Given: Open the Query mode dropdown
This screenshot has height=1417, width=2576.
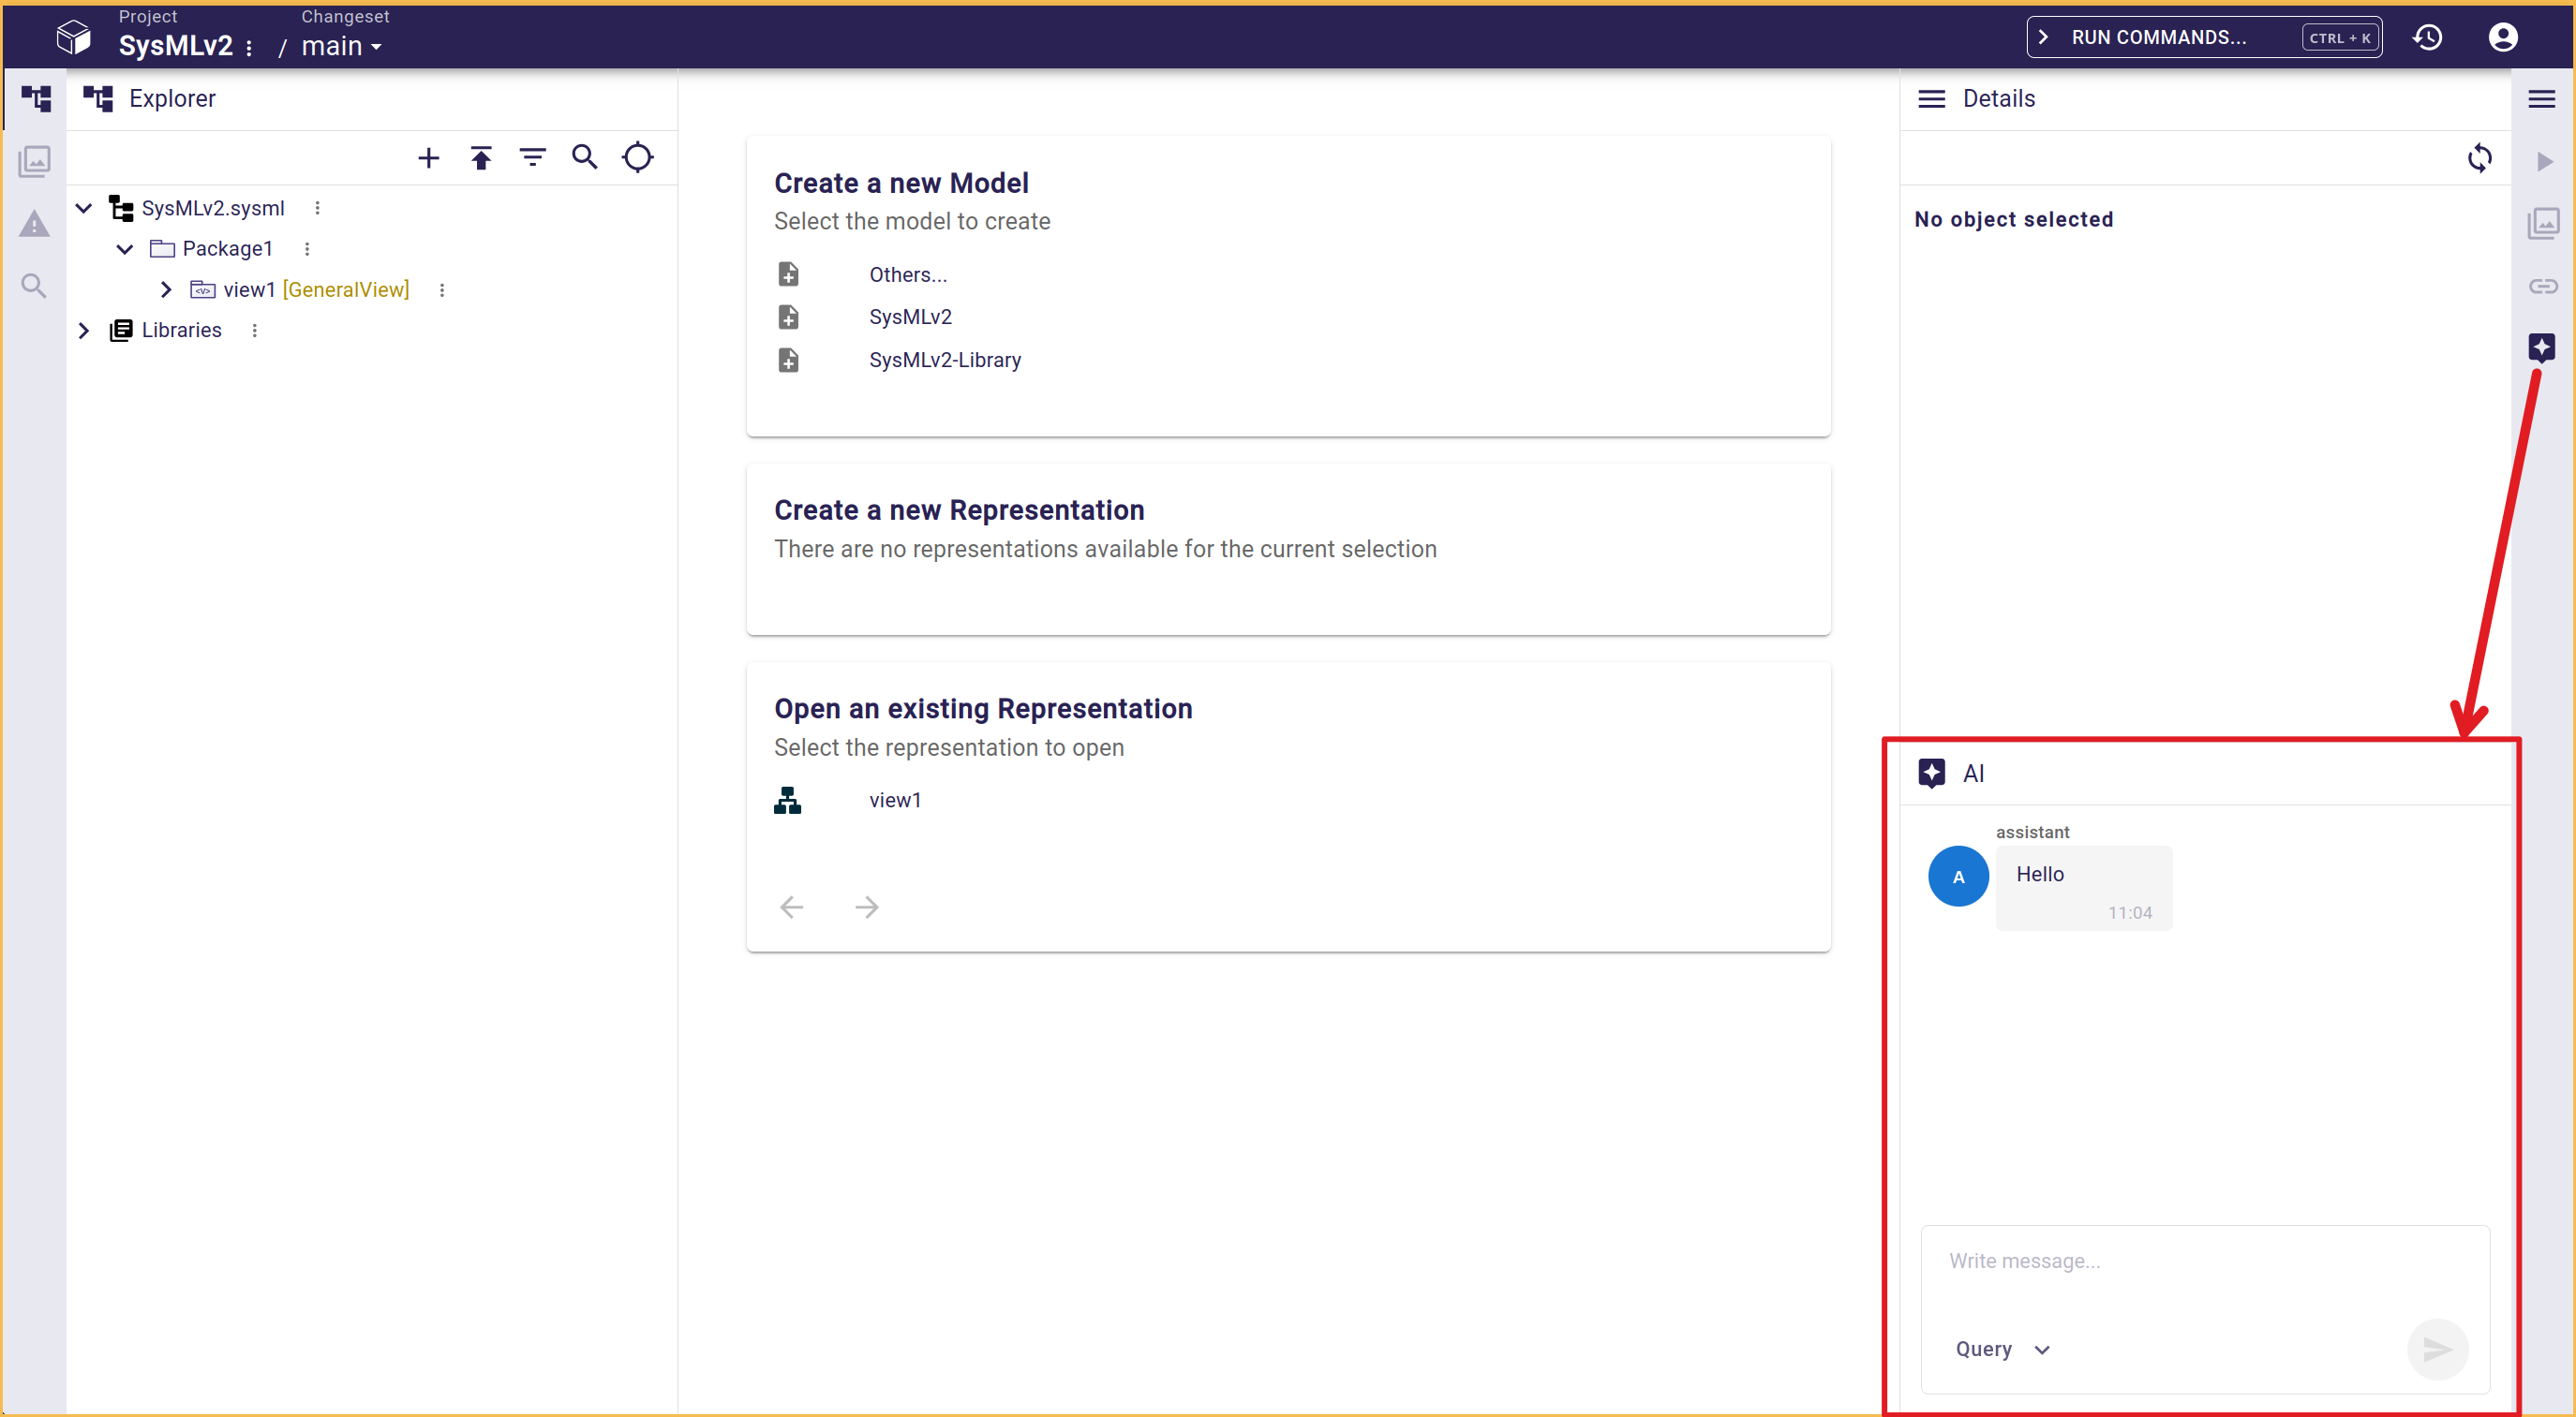Looking at the screenshot, I should 2003,1351.
